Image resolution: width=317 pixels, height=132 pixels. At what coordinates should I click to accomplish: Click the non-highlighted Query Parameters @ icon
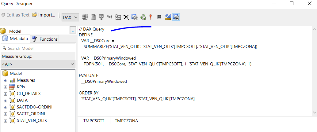[x=135, y=17]
